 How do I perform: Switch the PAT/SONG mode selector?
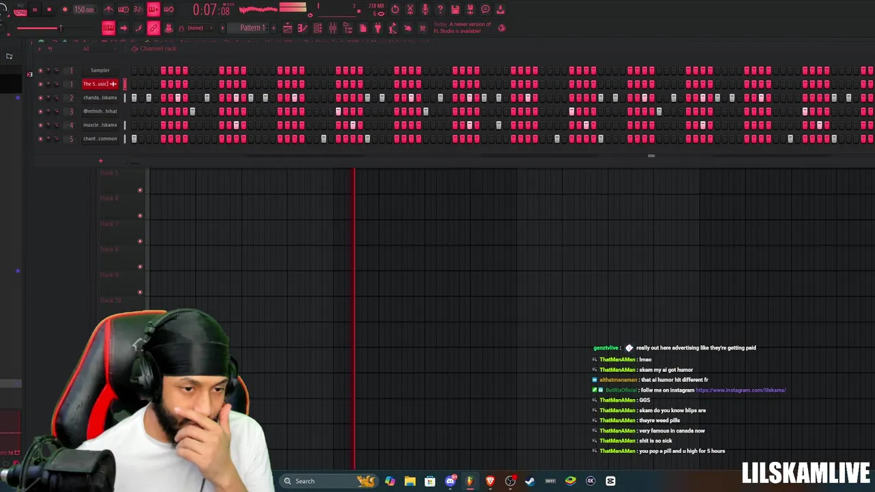[20, 10]
